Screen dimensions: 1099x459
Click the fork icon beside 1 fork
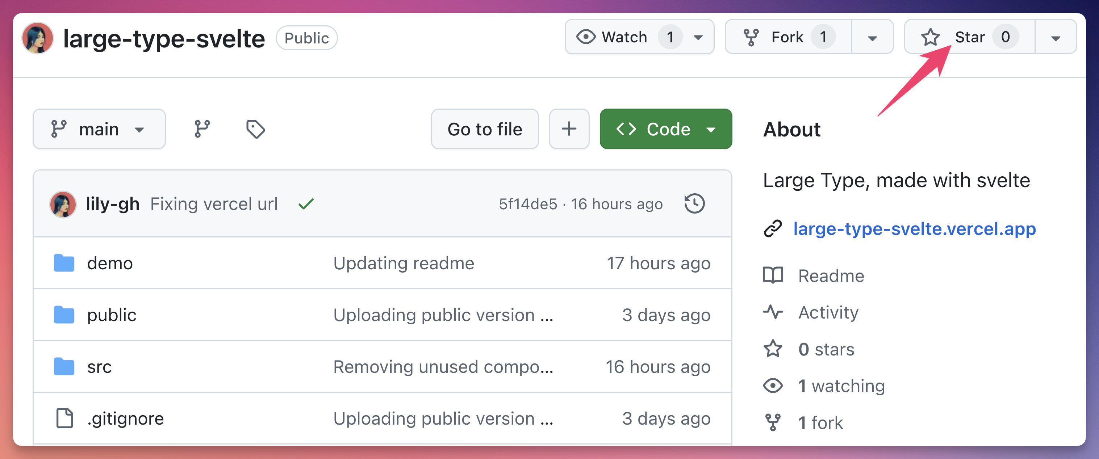[x=773, y=422]
